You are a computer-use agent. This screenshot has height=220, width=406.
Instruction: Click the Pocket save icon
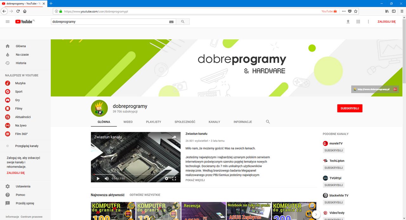pos(350,11)
